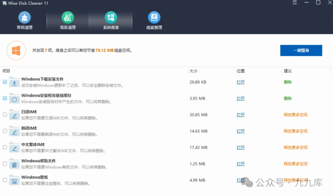Open location of 韩语IME
This screenshot has height=196, width=333.
coord(241,131)
